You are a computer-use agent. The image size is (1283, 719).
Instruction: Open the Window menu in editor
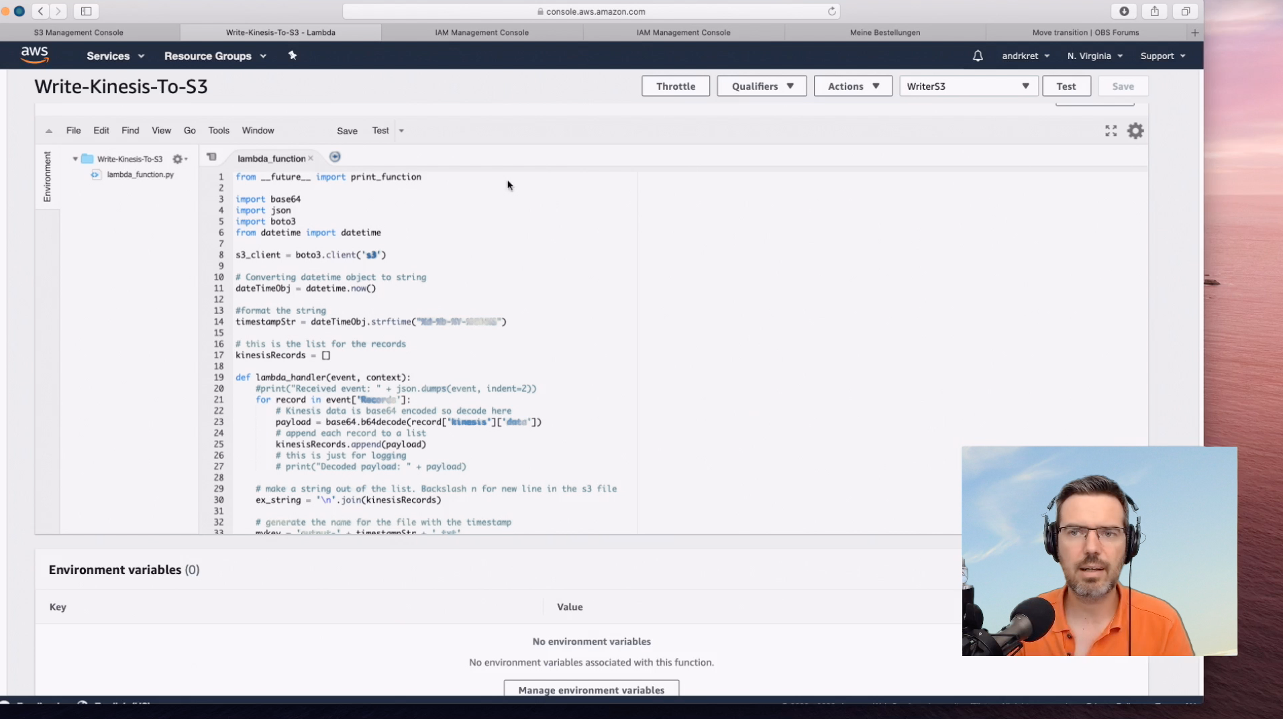[258, 130]
